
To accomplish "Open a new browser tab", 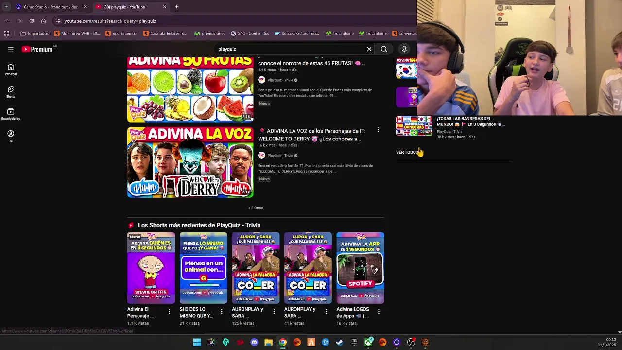I will (176, 7).
